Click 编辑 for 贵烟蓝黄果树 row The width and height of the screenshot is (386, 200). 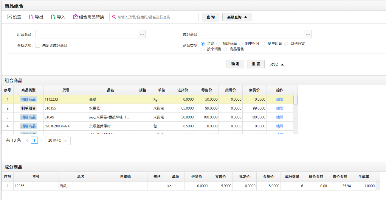[280, 126]
